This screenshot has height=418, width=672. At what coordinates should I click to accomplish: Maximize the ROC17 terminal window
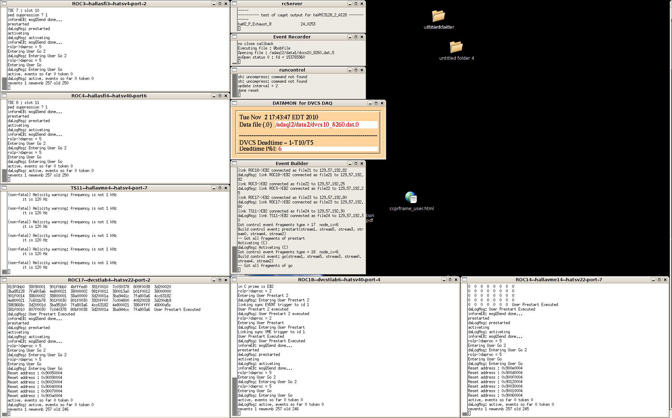coord(220,280)
